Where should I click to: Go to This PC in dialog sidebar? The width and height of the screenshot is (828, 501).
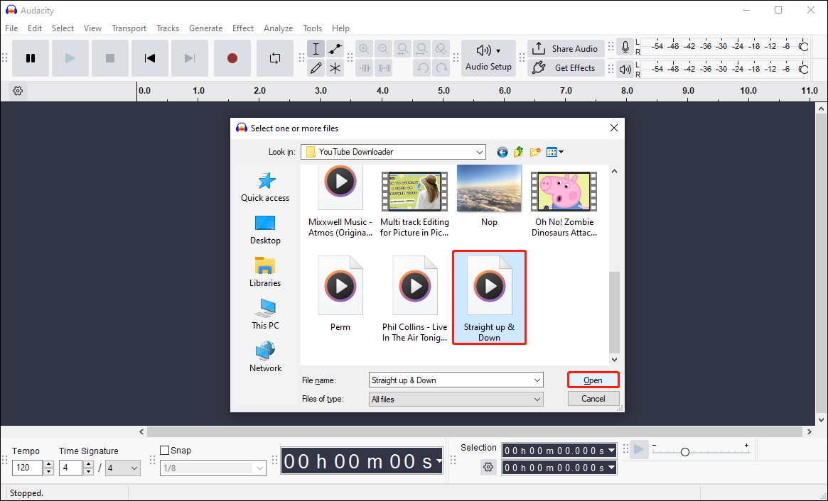[x=265, y=315]
